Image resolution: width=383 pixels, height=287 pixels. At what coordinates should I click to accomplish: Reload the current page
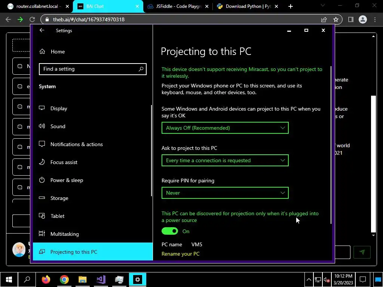point(32,19)
